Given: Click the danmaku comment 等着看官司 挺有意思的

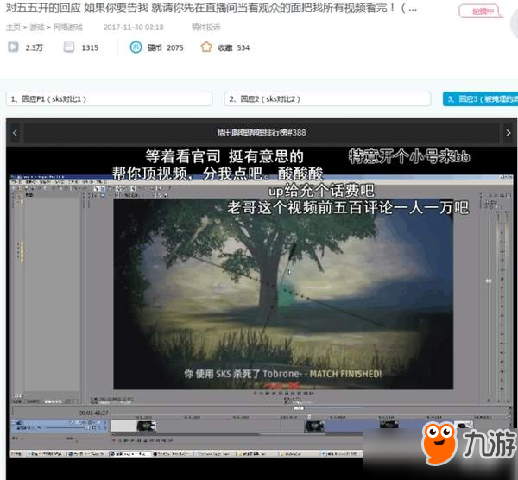Looking at the screenshot, I should (x=224, y=156).
